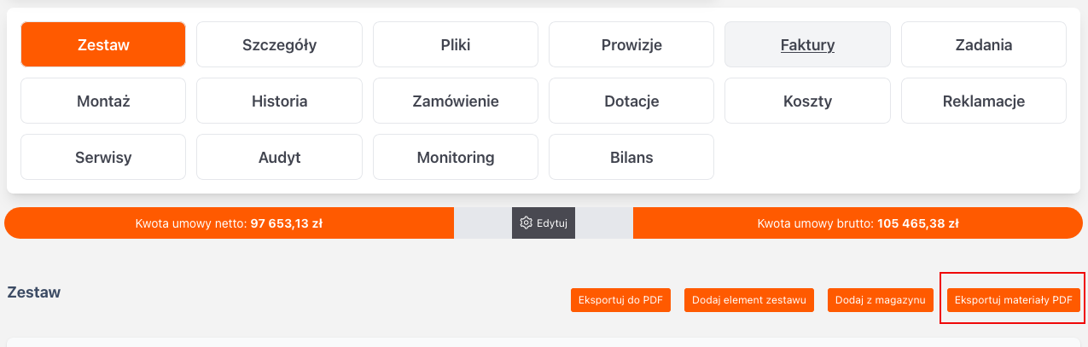Screen dimensions: 1088x347
Task: Click Dodaj element zestawu button
Action: [x=749, y=300]
